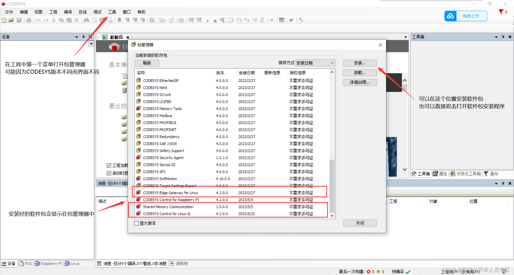
Task: Pin the 工具箱 panel
Action: (503, 37)
